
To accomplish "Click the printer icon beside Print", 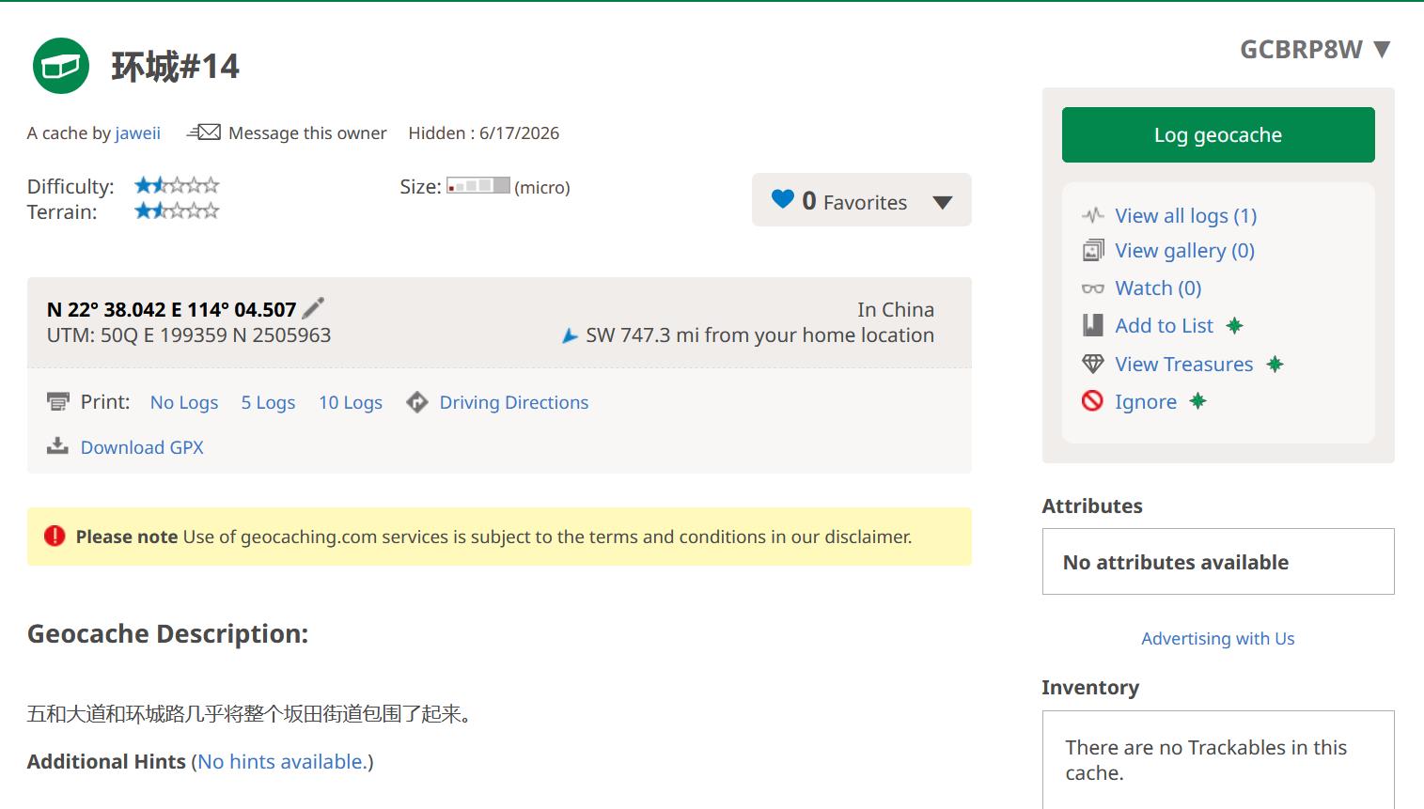I will click(58, 402).
